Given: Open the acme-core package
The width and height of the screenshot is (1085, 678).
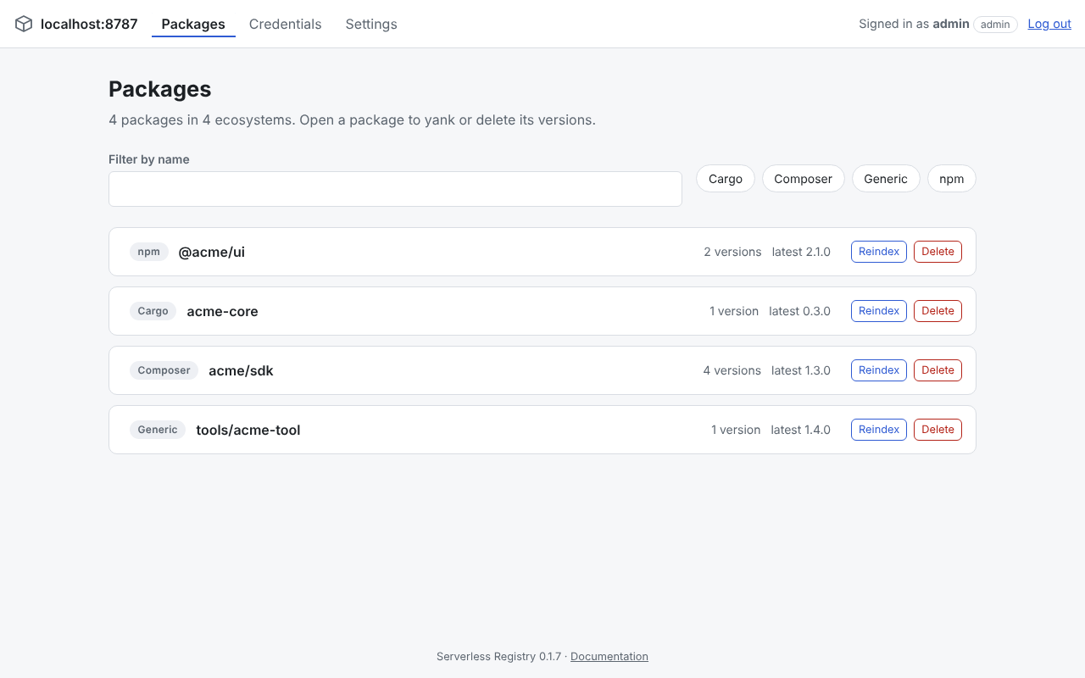Looking at the screenshot, I should pos(222,311).
